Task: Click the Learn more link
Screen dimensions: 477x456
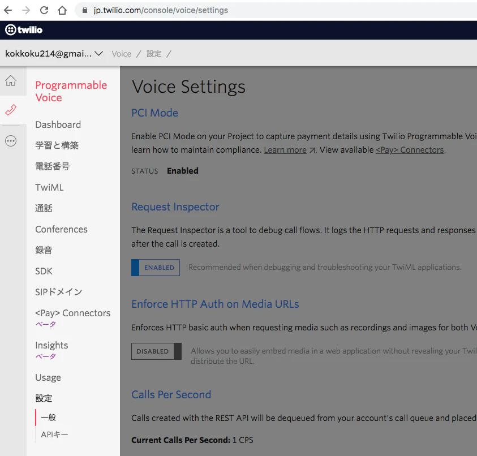Action: [285, 150]
